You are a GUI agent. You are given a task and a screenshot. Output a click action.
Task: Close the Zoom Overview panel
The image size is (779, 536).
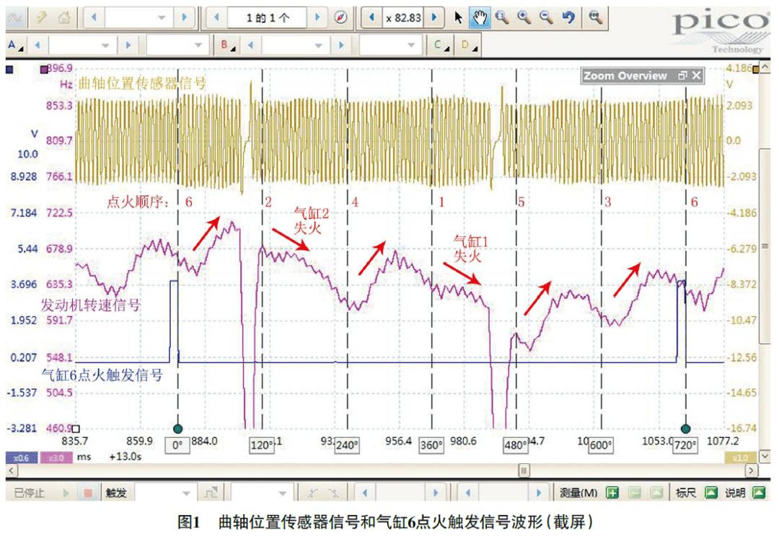[x=695, y=76]
